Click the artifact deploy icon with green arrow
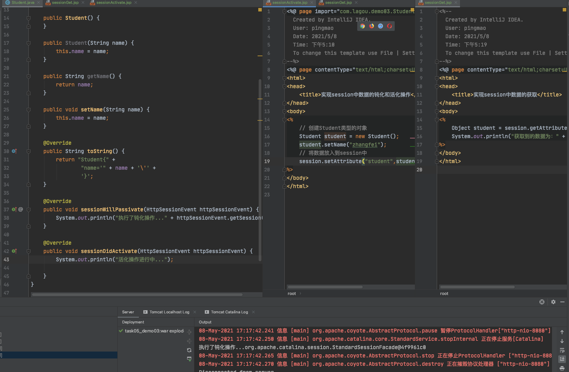This screenshot has height=372, width=569. pyautogui.click(x=189, y=359)
